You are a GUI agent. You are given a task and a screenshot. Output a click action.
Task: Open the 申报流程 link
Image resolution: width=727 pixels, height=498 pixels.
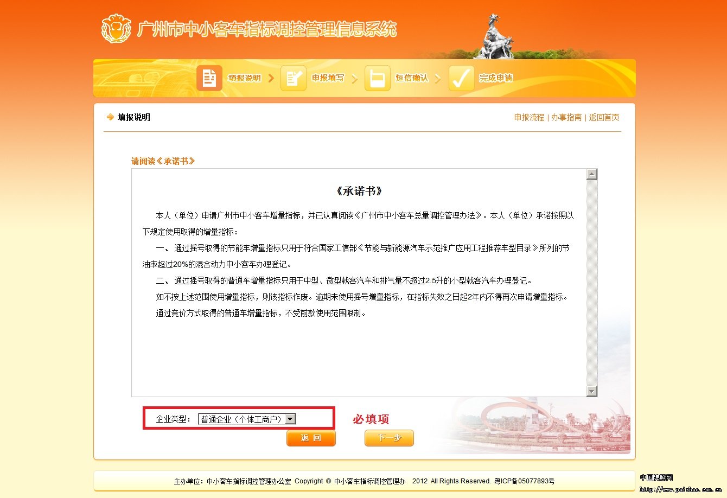[529, 117]
